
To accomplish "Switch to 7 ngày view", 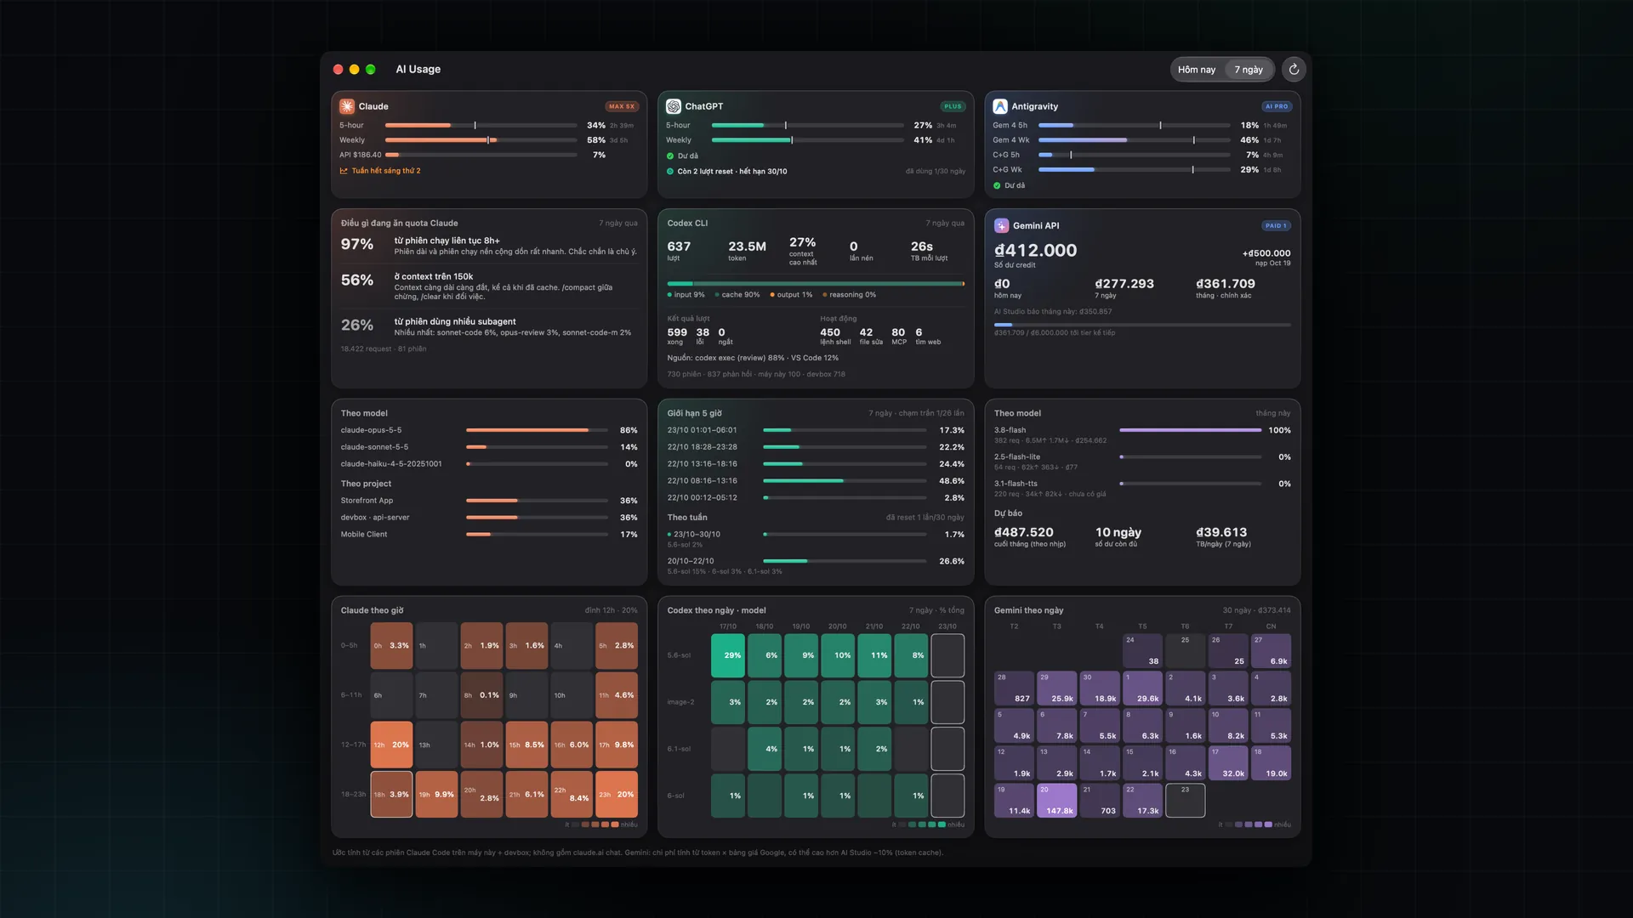I will pyautogui.click(x=1249, y=70).
